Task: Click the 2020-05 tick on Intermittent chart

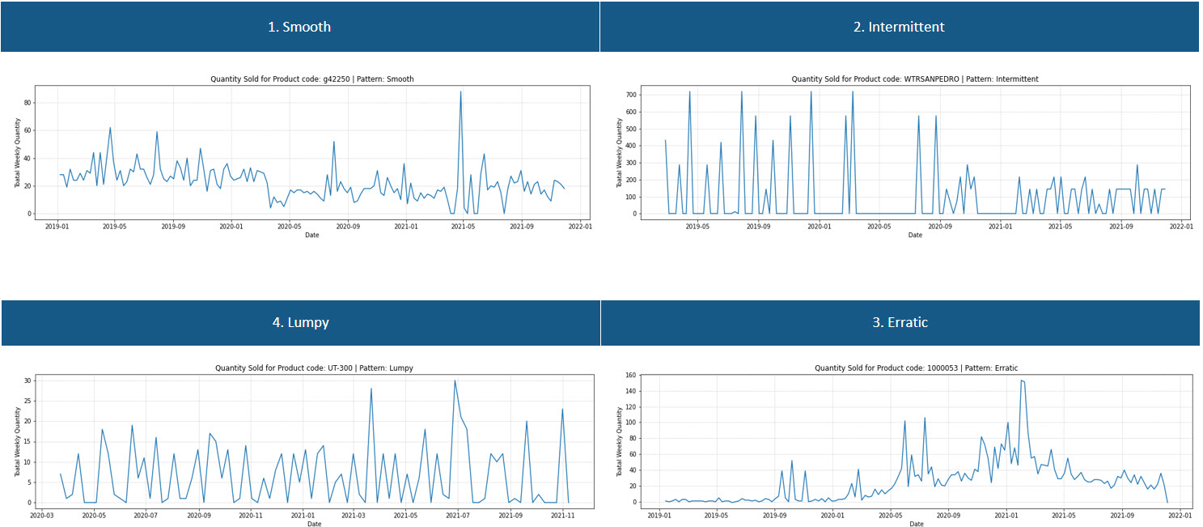Action: pos(879,227)
